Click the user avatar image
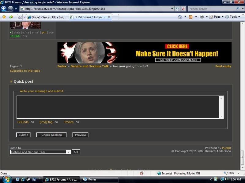 tap(25, 25)
